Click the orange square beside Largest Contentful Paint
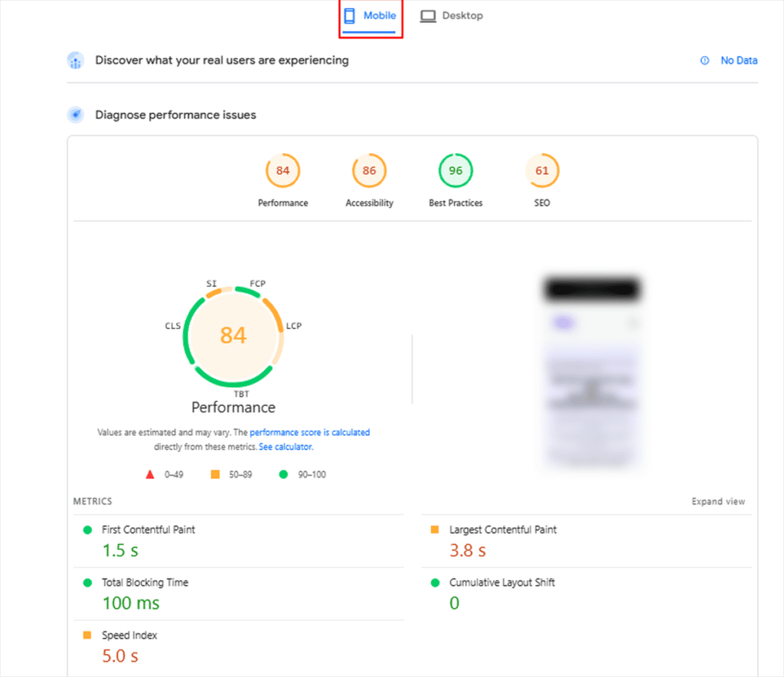The image size is (784, 677). [x=435, y=529]
